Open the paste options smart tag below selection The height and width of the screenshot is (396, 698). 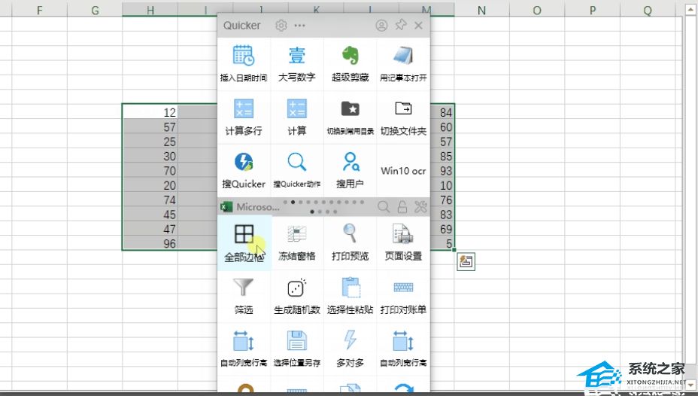[x=466, y=261]
